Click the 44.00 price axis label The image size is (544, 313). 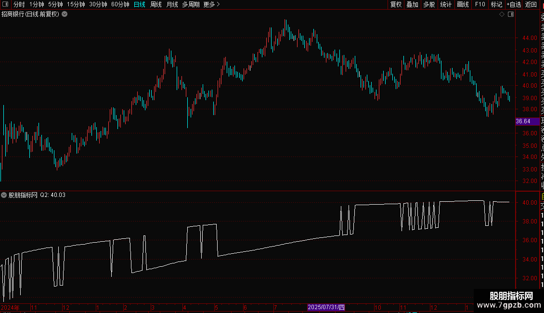tap(530, 38)
